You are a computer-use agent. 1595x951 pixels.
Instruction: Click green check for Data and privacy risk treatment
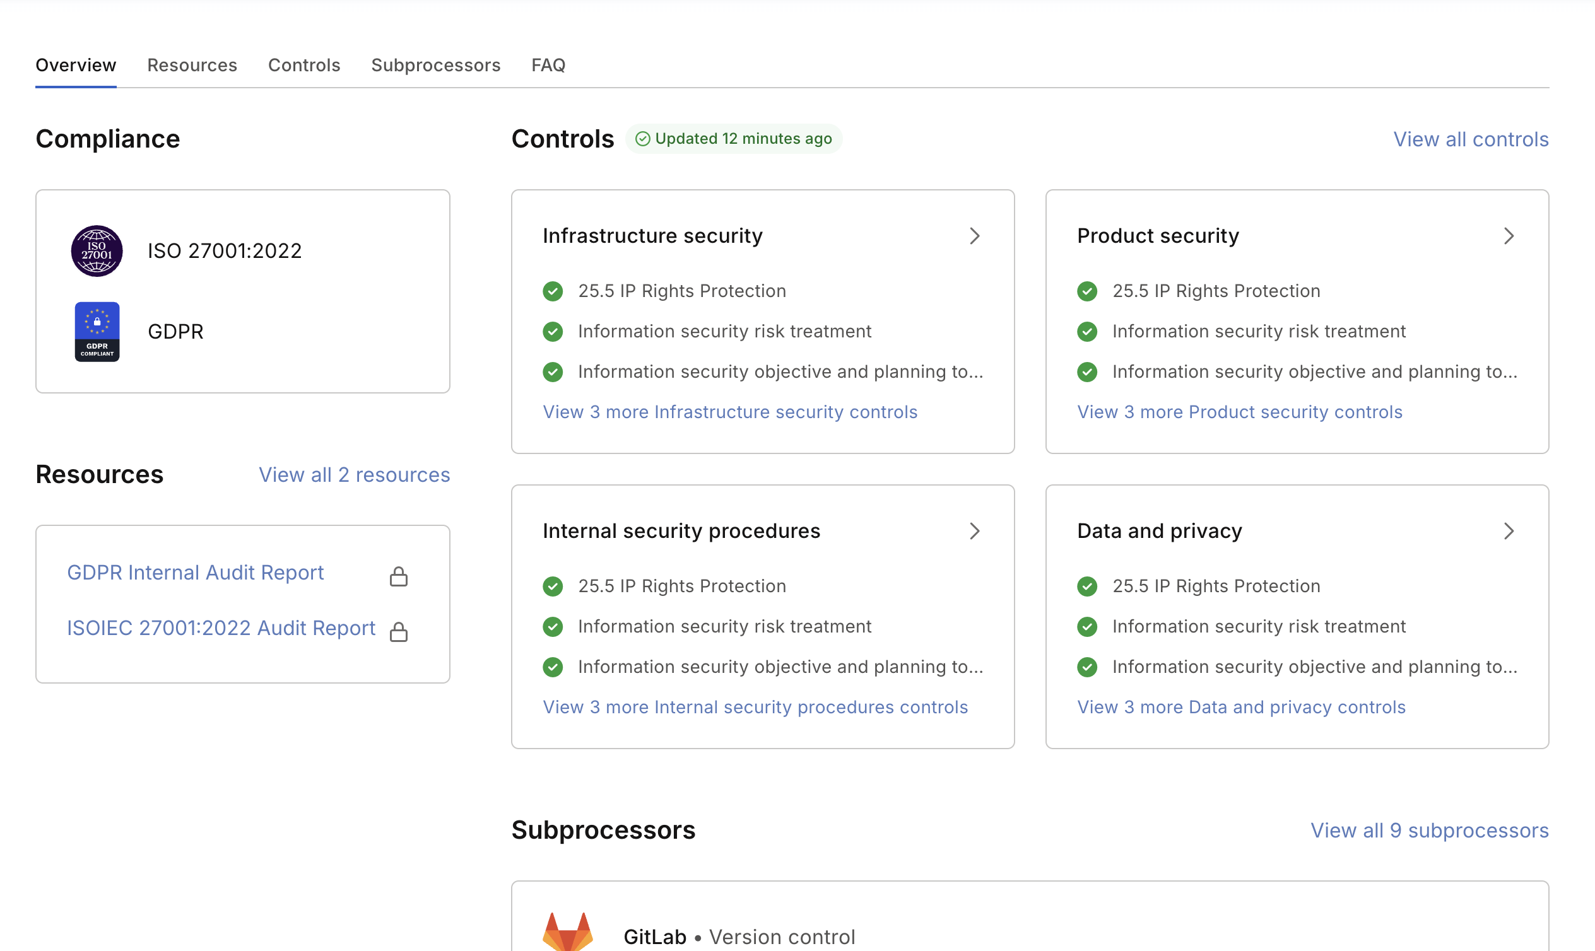tap(1087, 626)
